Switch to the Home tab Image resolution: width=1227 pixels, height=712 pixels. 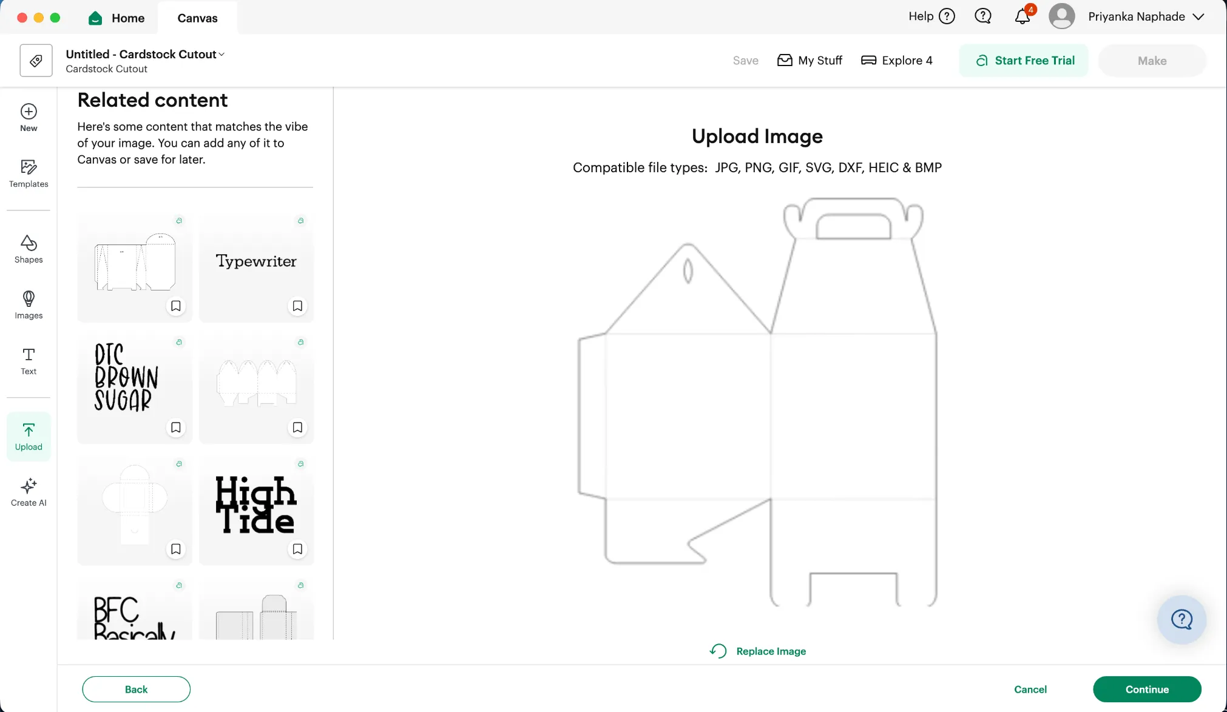[117, 18]
